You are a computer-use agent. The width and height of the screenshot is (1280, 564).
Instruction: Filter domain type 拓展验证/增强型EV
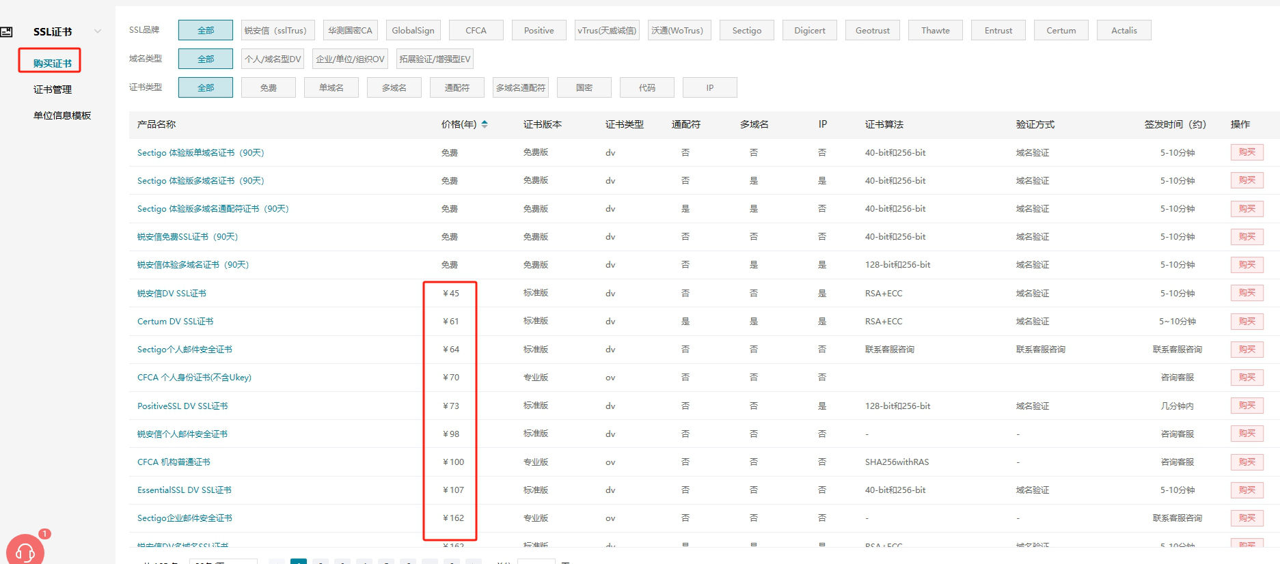(x=435, y=59)
